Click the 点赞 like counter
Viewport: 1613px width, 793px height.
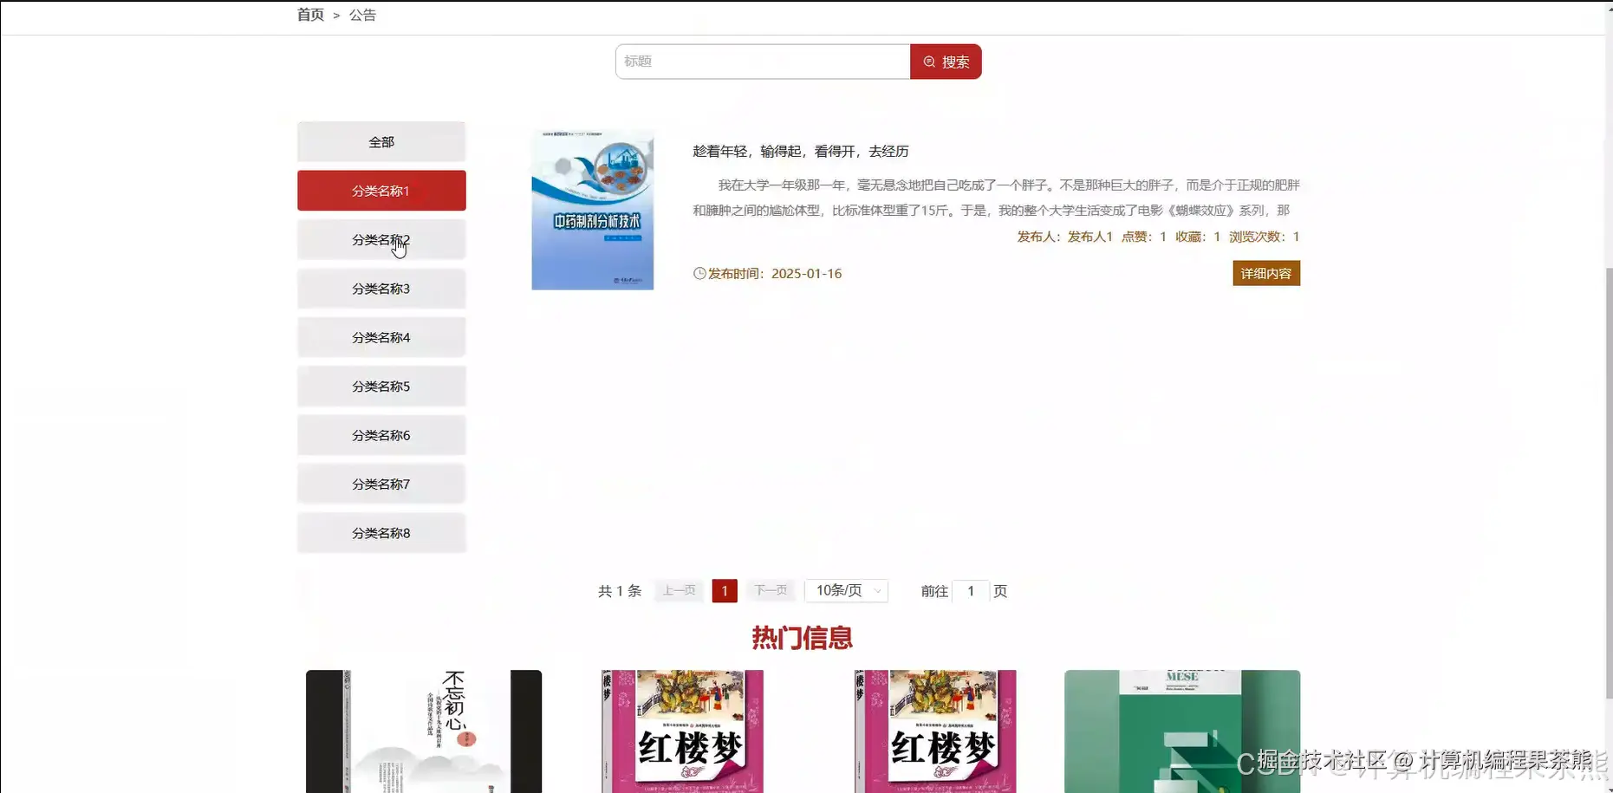(1146, 236)
